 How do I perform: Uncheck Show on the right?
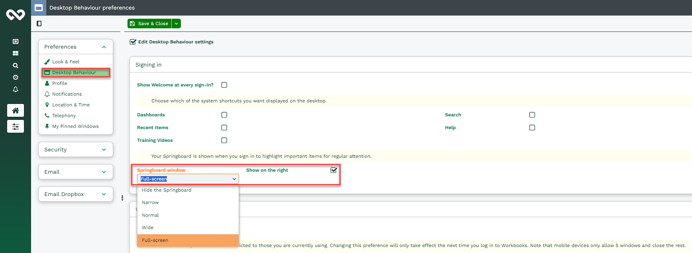pos(334,170)
